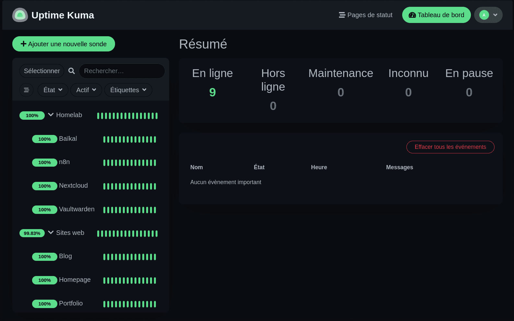Click the Uptime Kuma logo icon

(20, 15)
